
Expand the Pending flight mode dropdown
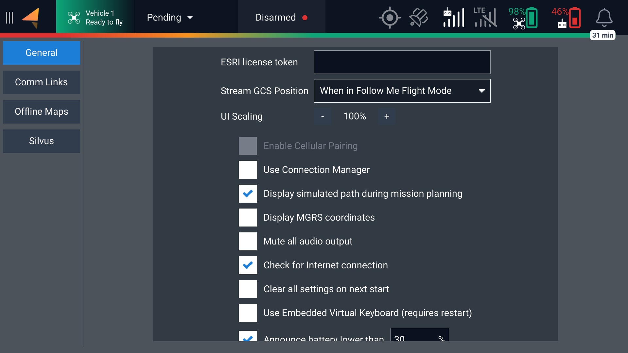[170, 18]
